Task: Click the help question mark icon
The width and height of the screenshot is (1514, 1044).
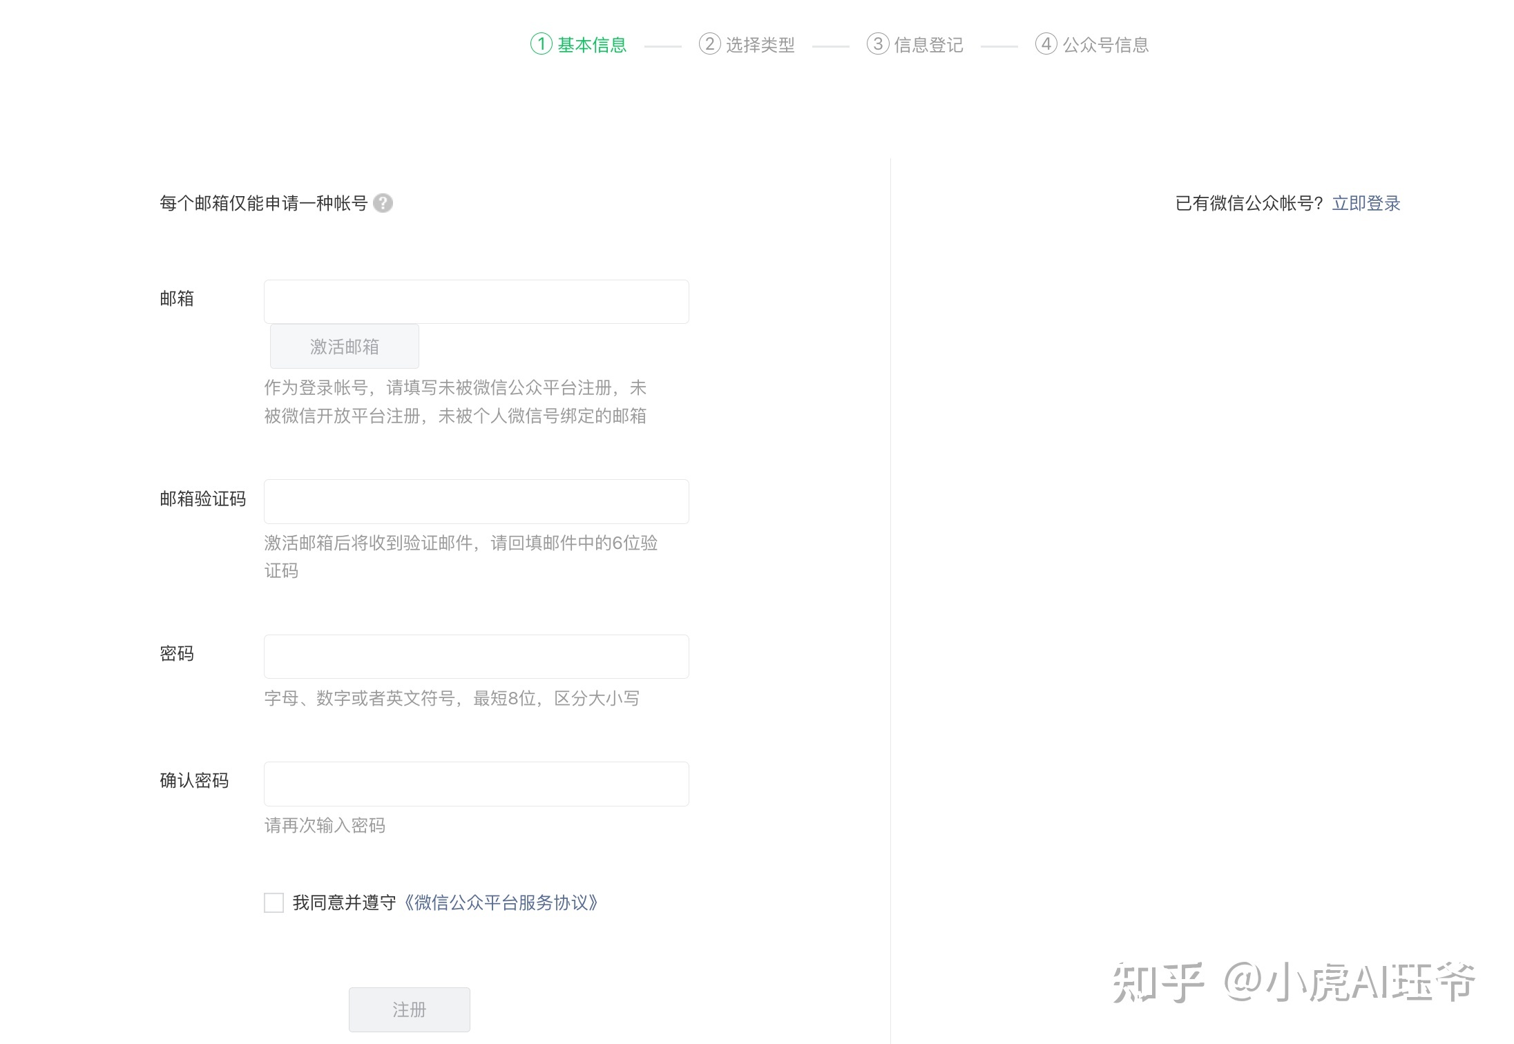Action: point(383,203)
